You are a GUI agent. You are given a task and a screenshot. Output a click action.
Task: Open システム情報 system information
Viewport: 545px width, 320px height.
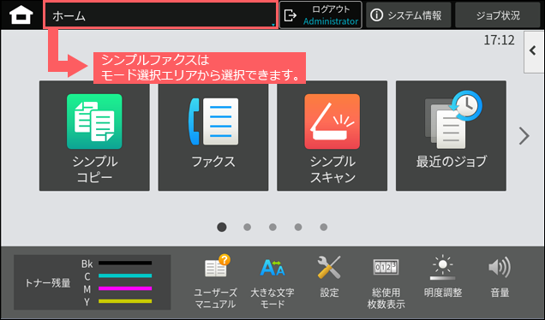[409, 15]
